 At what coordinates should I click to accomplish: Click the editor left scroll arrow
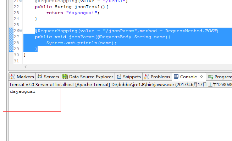26,67
